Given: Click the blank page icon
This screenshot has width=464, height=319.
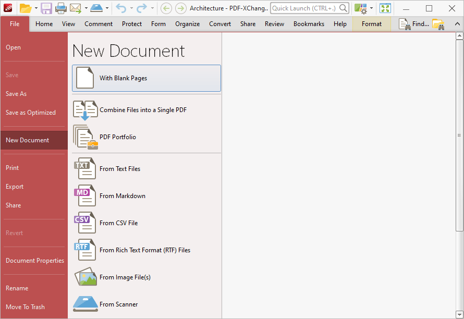Looking at the screenshot, I should coord(85,78).
